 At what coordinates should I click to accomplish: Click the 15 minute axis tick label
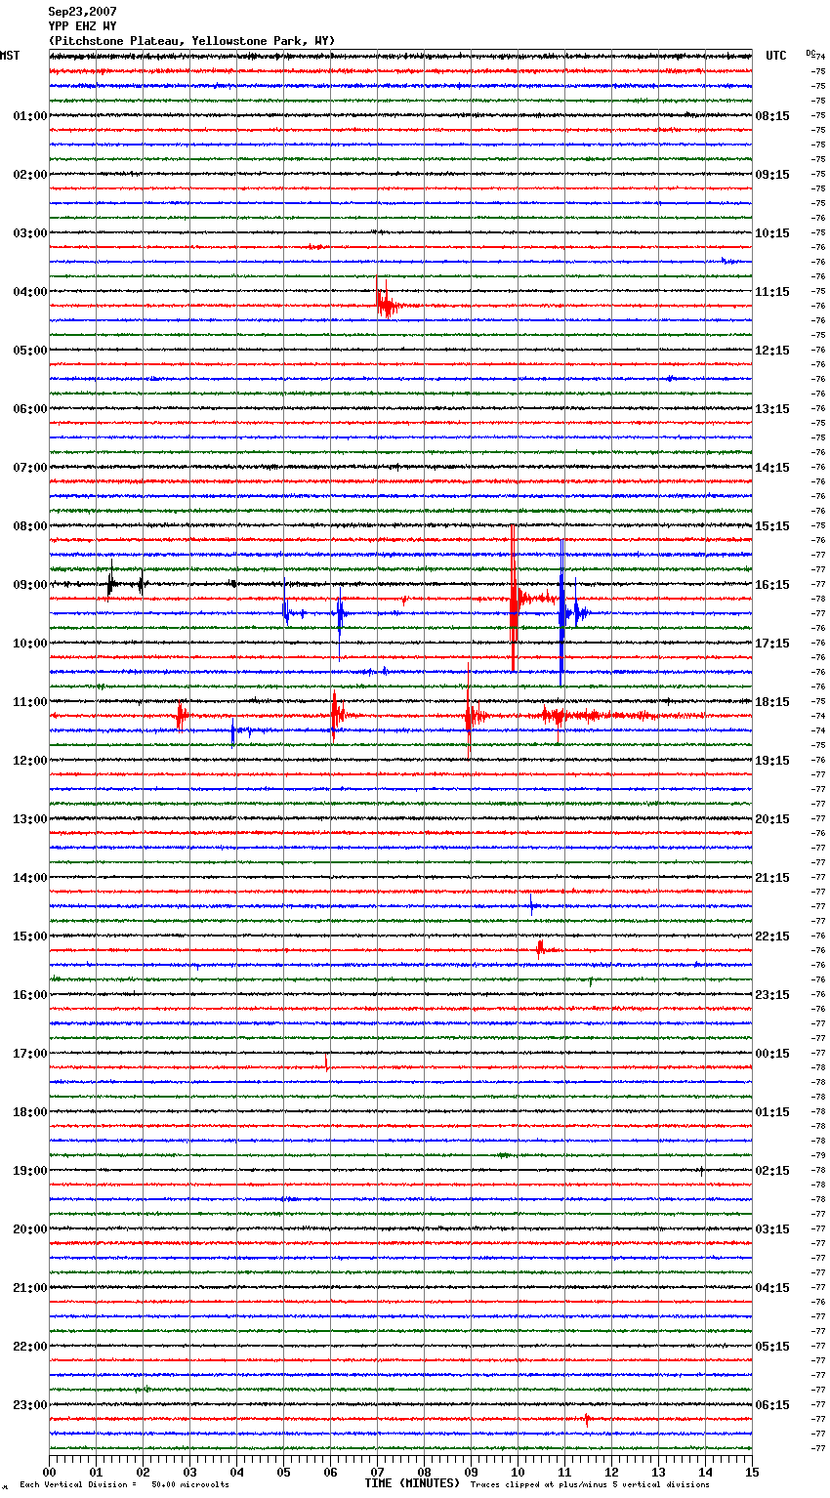coord(752,1472)
